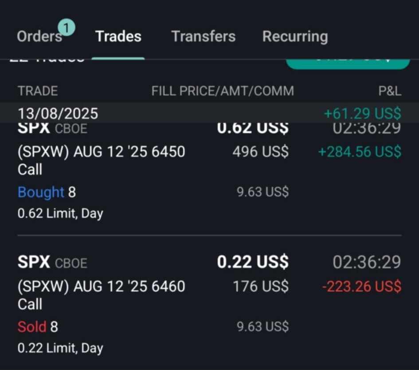Select the Trades tab
The image size is (419, 370).
pyautogui.click(x=118, y=36)
